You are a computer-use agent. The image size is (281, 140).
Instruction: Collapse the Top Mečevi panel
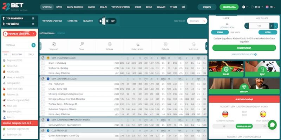(x=33, y=24)
